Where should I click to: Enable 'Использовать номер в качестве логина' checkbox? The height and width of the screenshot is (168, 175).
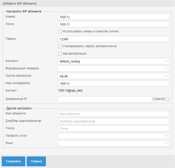[x=60, y=32]
